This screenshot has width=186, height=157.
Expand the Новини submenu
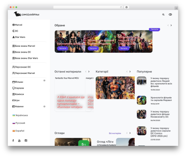[x=44, y=107]
